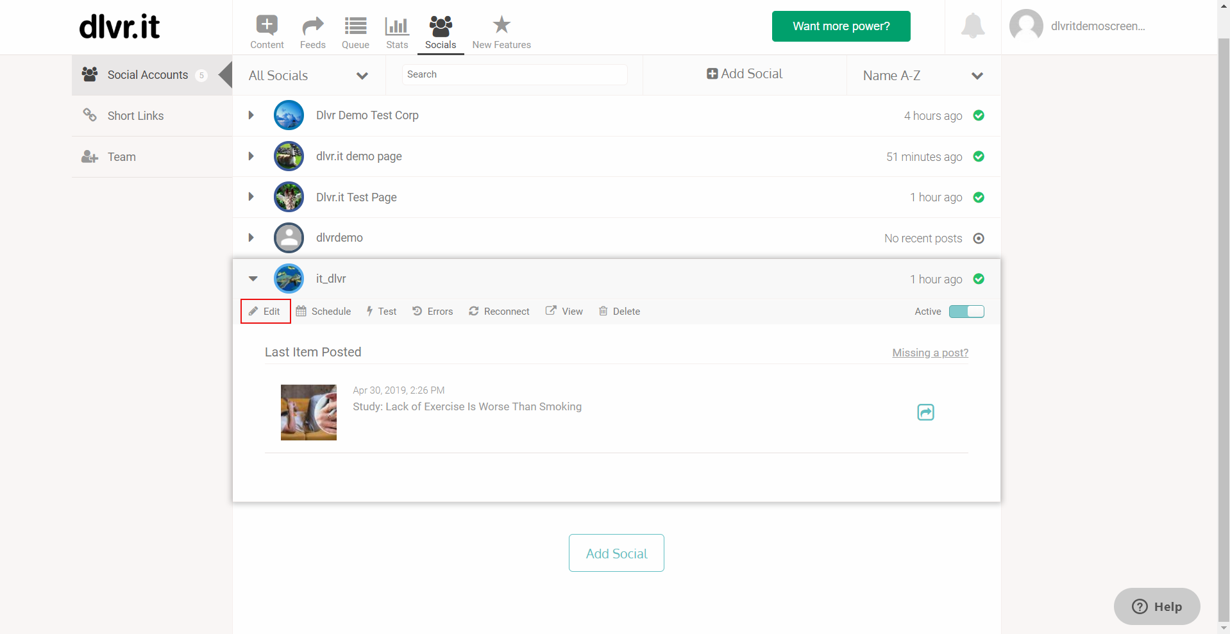Click Test for it_dlvr
1230x634 pixels.
click(x=381, y=312)
